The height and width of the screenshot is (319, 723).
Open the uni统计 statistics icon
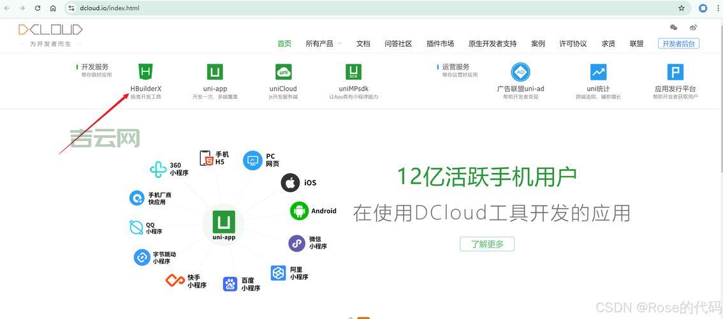[x=599, y=72]
